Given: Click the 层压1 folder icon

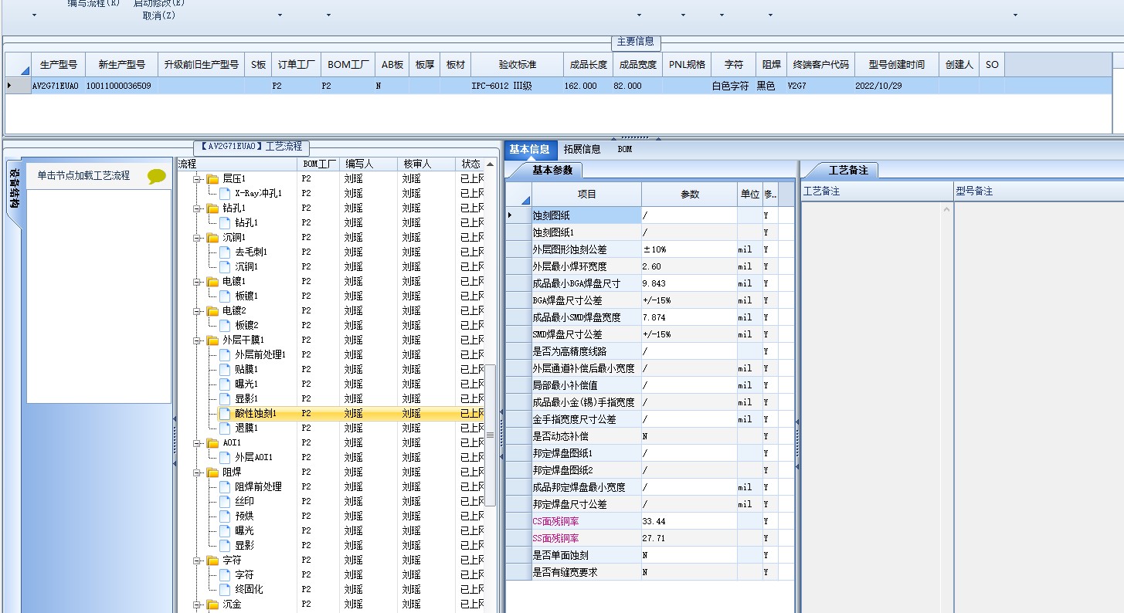Looking at the screenshot, I should click(x=212, y=178).
